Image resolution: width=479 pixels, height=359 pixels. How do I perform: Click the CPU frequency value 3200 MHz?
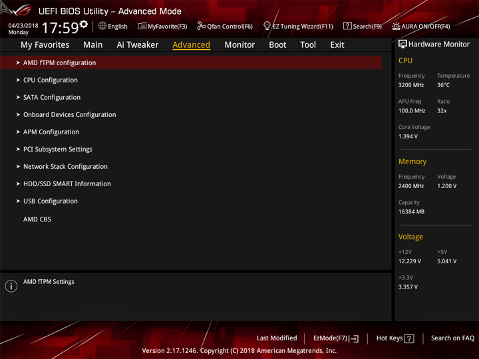click(411, 85)
